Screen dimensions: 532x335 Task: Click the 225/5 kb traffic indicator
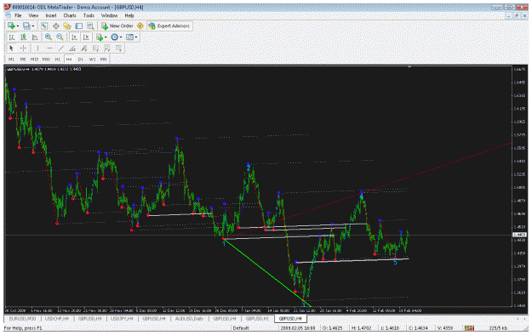(498, 328)
